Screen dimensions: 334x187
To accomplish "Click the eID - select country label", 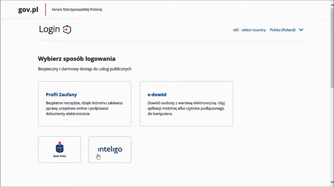I will click(x=249, y=30).
